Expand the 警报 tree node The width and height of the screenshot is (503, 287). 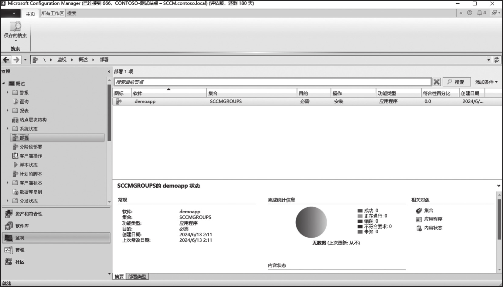click(8, 92)
